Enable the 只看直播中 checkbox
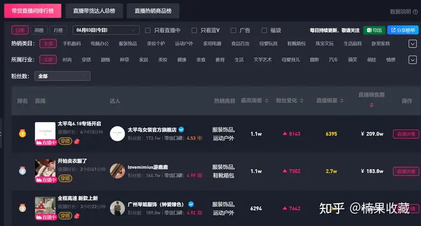421x226 pixels. (x=148, y=30)
